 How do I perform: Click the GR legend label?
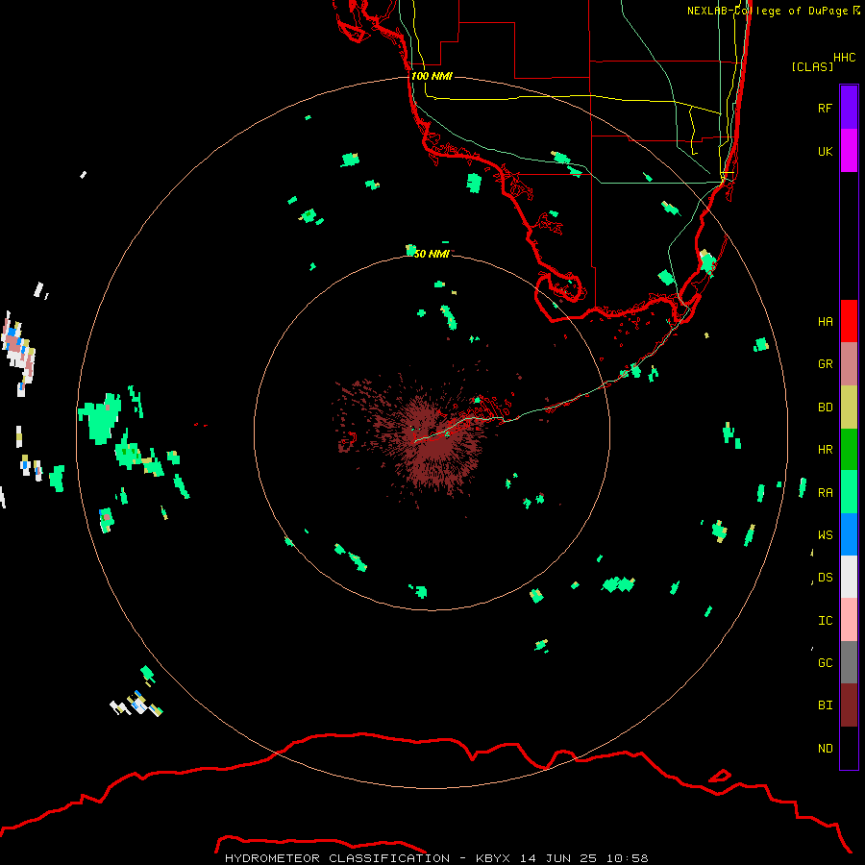[825, 364]
